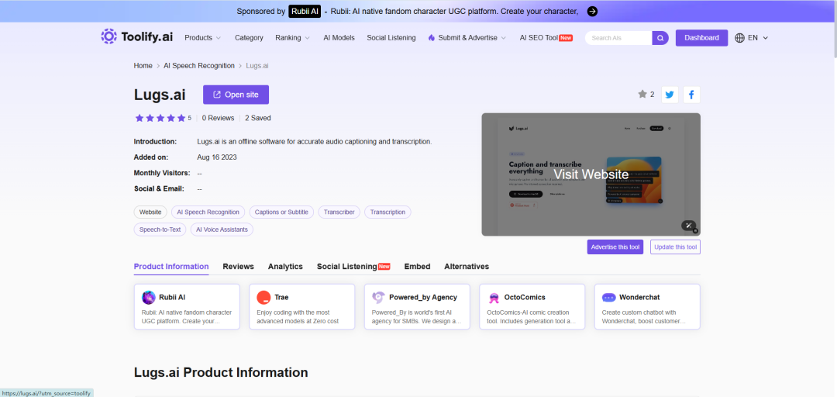Click the 0 Reviews text

[218, 118]
